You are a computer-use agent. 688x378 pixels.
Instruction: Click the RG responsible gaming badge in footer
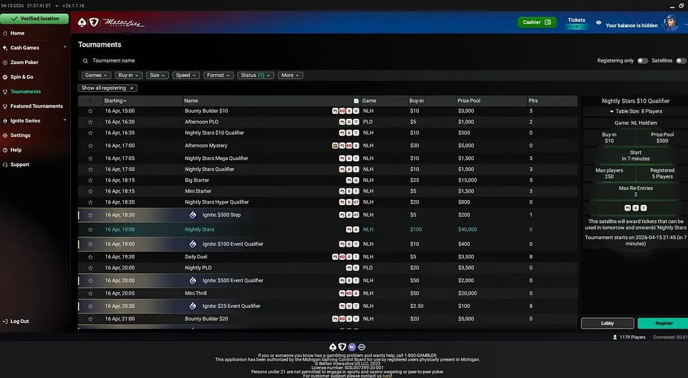coord(352,347)
